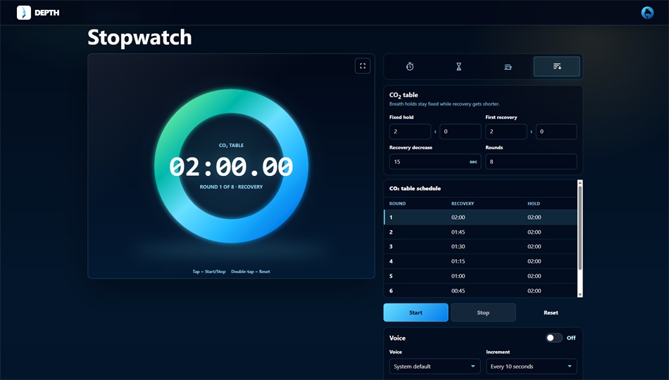This screenshot has height=380, width=669.
Task: Switch to the stopwatch mode tab
Action: point(410,67)
